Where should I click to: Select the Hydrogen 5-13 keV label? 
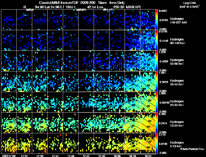[177, 144]
